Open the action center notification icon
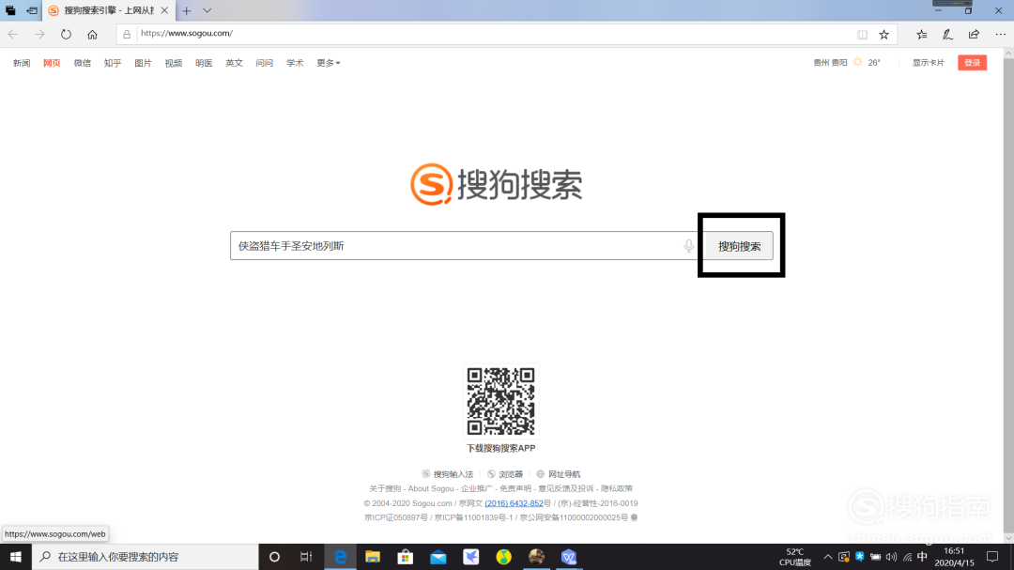Screen dimensions: 1014x570 992,557
